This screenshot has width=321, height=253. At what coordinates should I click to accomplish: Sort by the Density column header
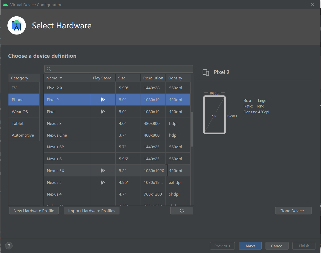[175, 78]
